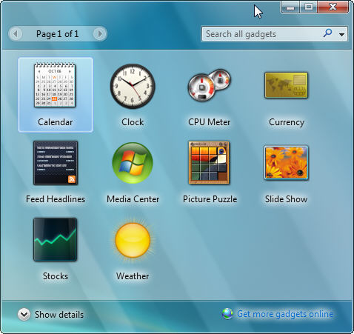The height and width of the screenshot is (334, 354).
Task: Select the Clock gadget icon
Action: point(133,86)
